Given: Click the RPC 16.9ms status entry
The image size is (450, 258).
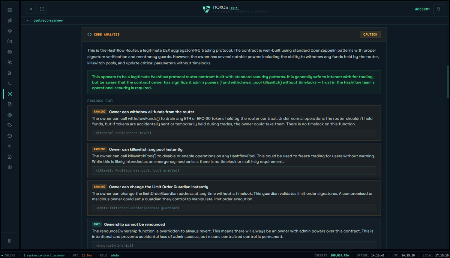Looking at the screenshot, I should click(82, 255).
